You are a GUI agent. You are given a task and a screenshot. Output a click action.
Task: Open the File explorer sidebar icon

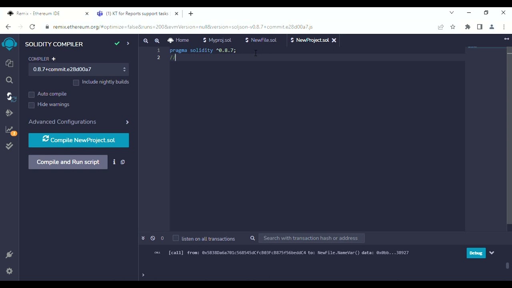[x=10, y=63]
